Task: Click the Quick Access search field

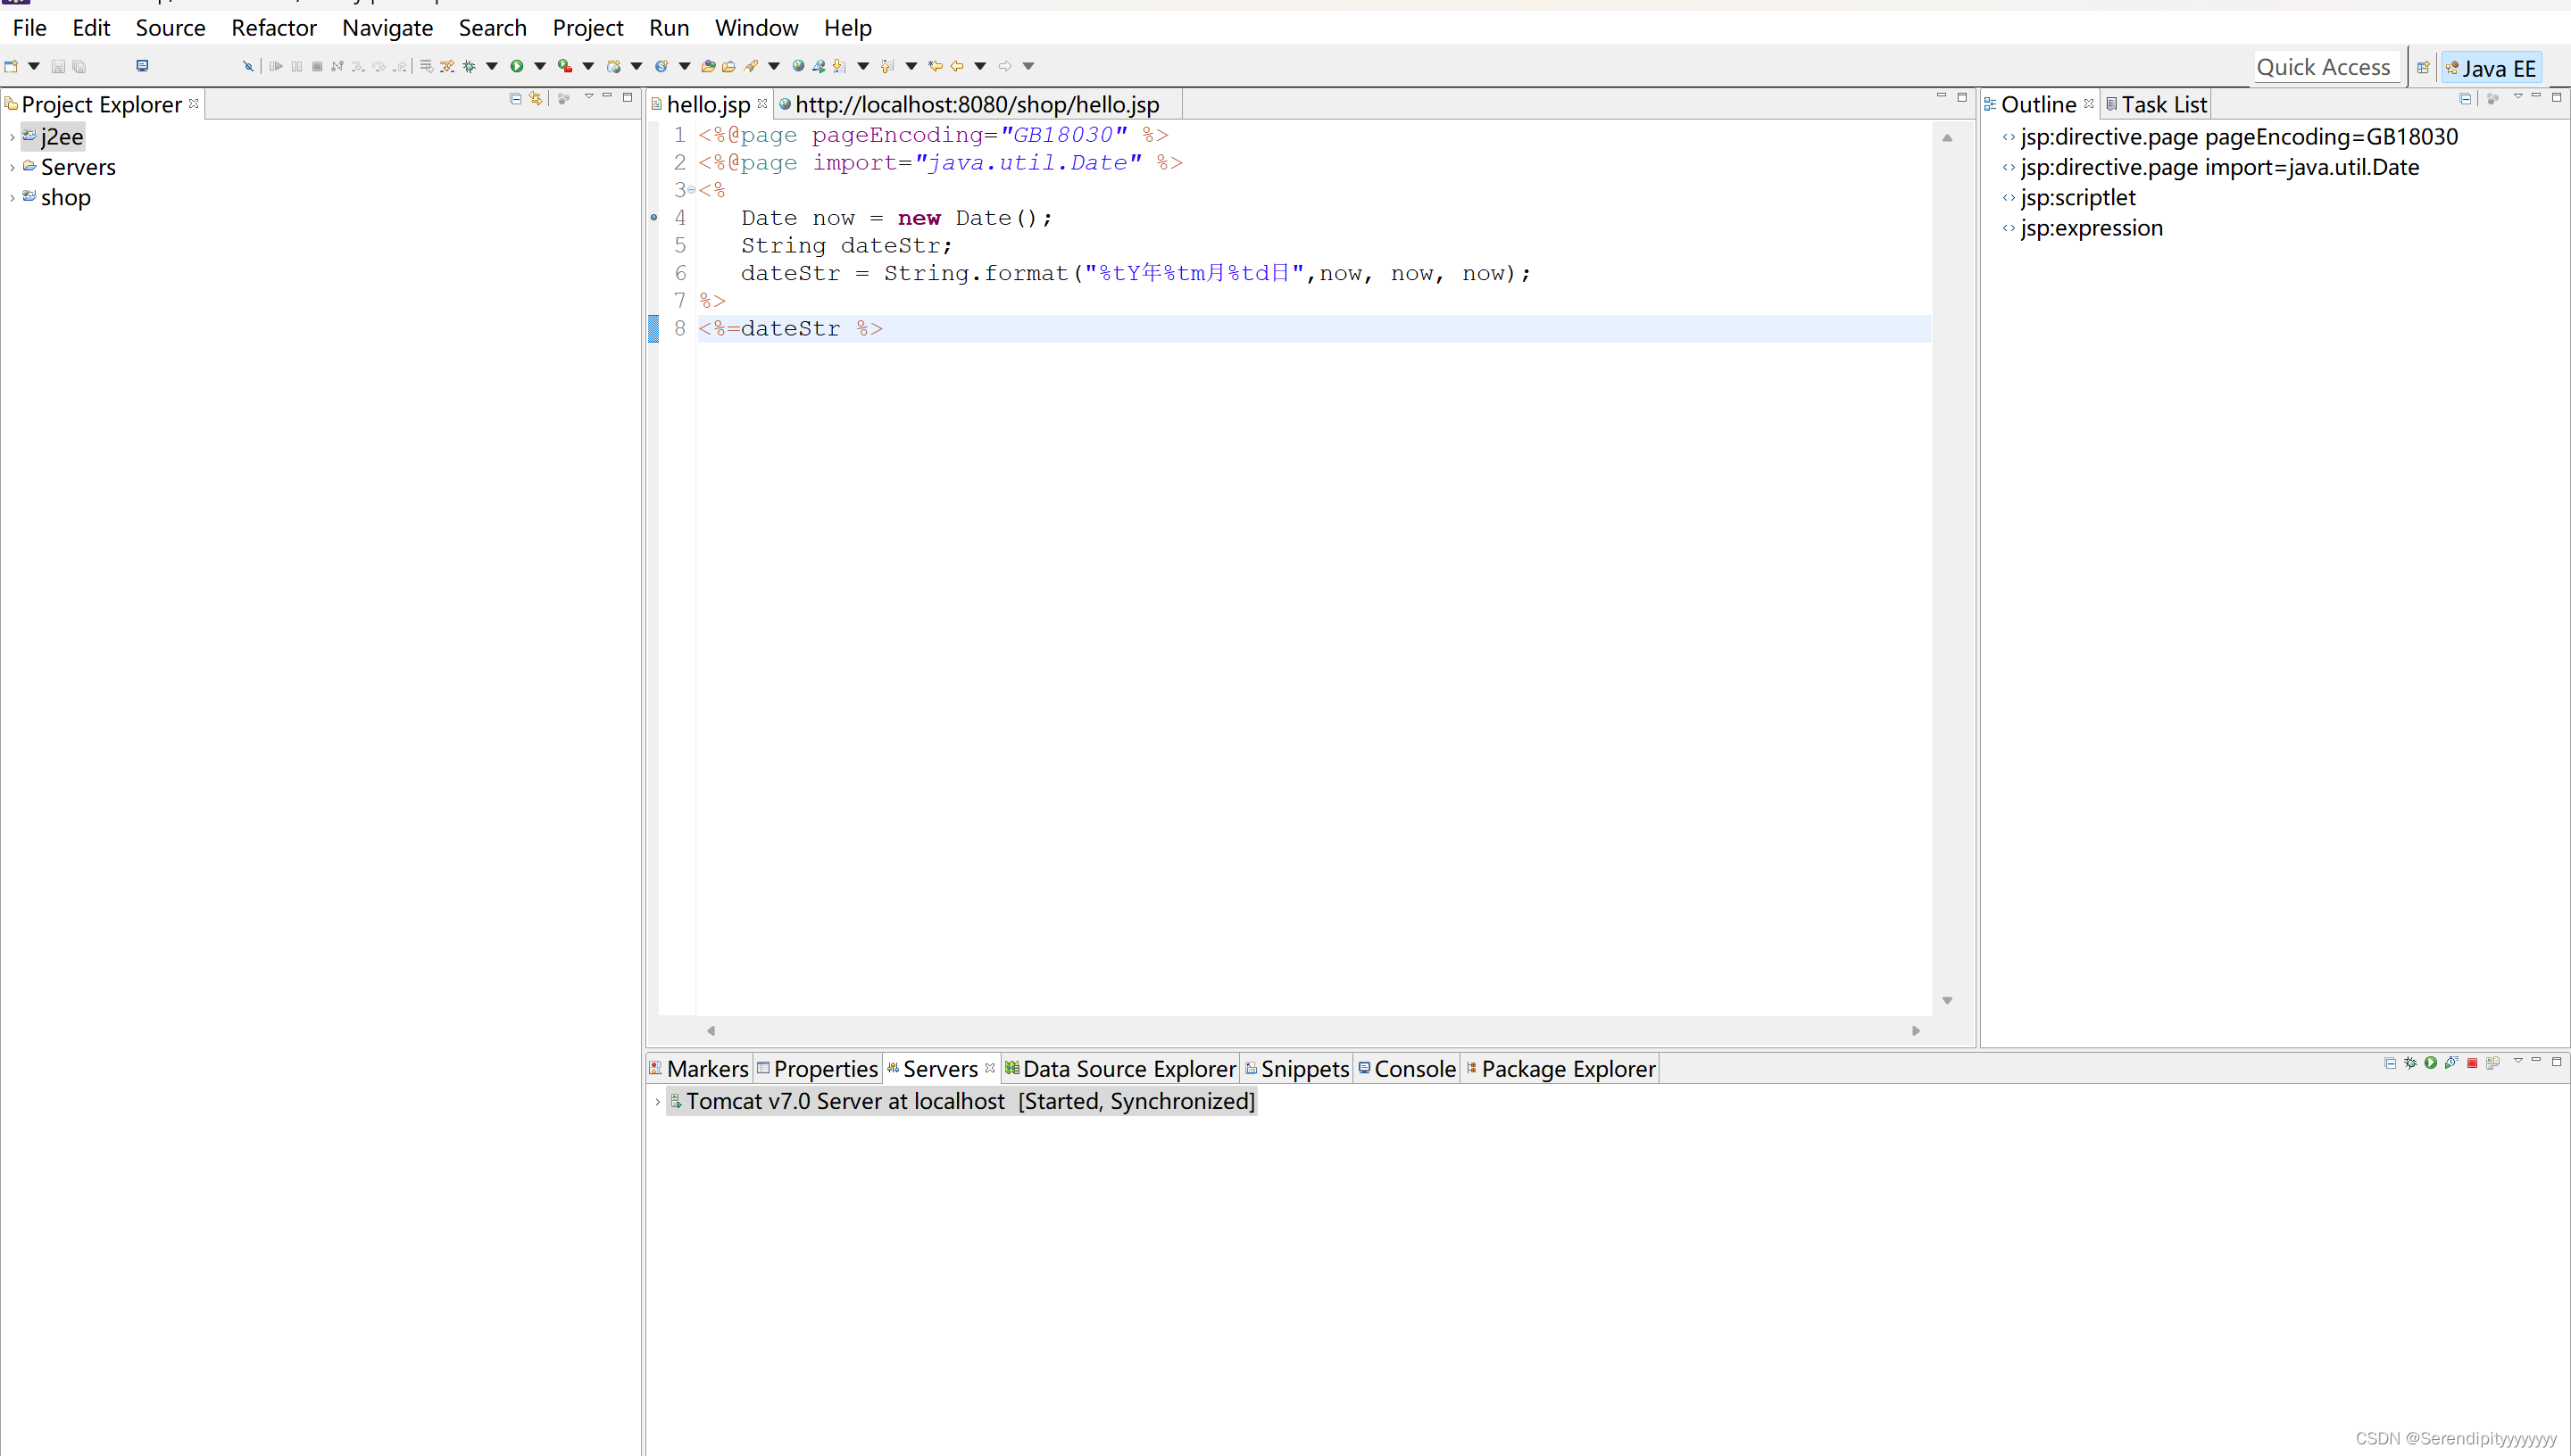Action: pyautogui.click(x=2322, y=67)
